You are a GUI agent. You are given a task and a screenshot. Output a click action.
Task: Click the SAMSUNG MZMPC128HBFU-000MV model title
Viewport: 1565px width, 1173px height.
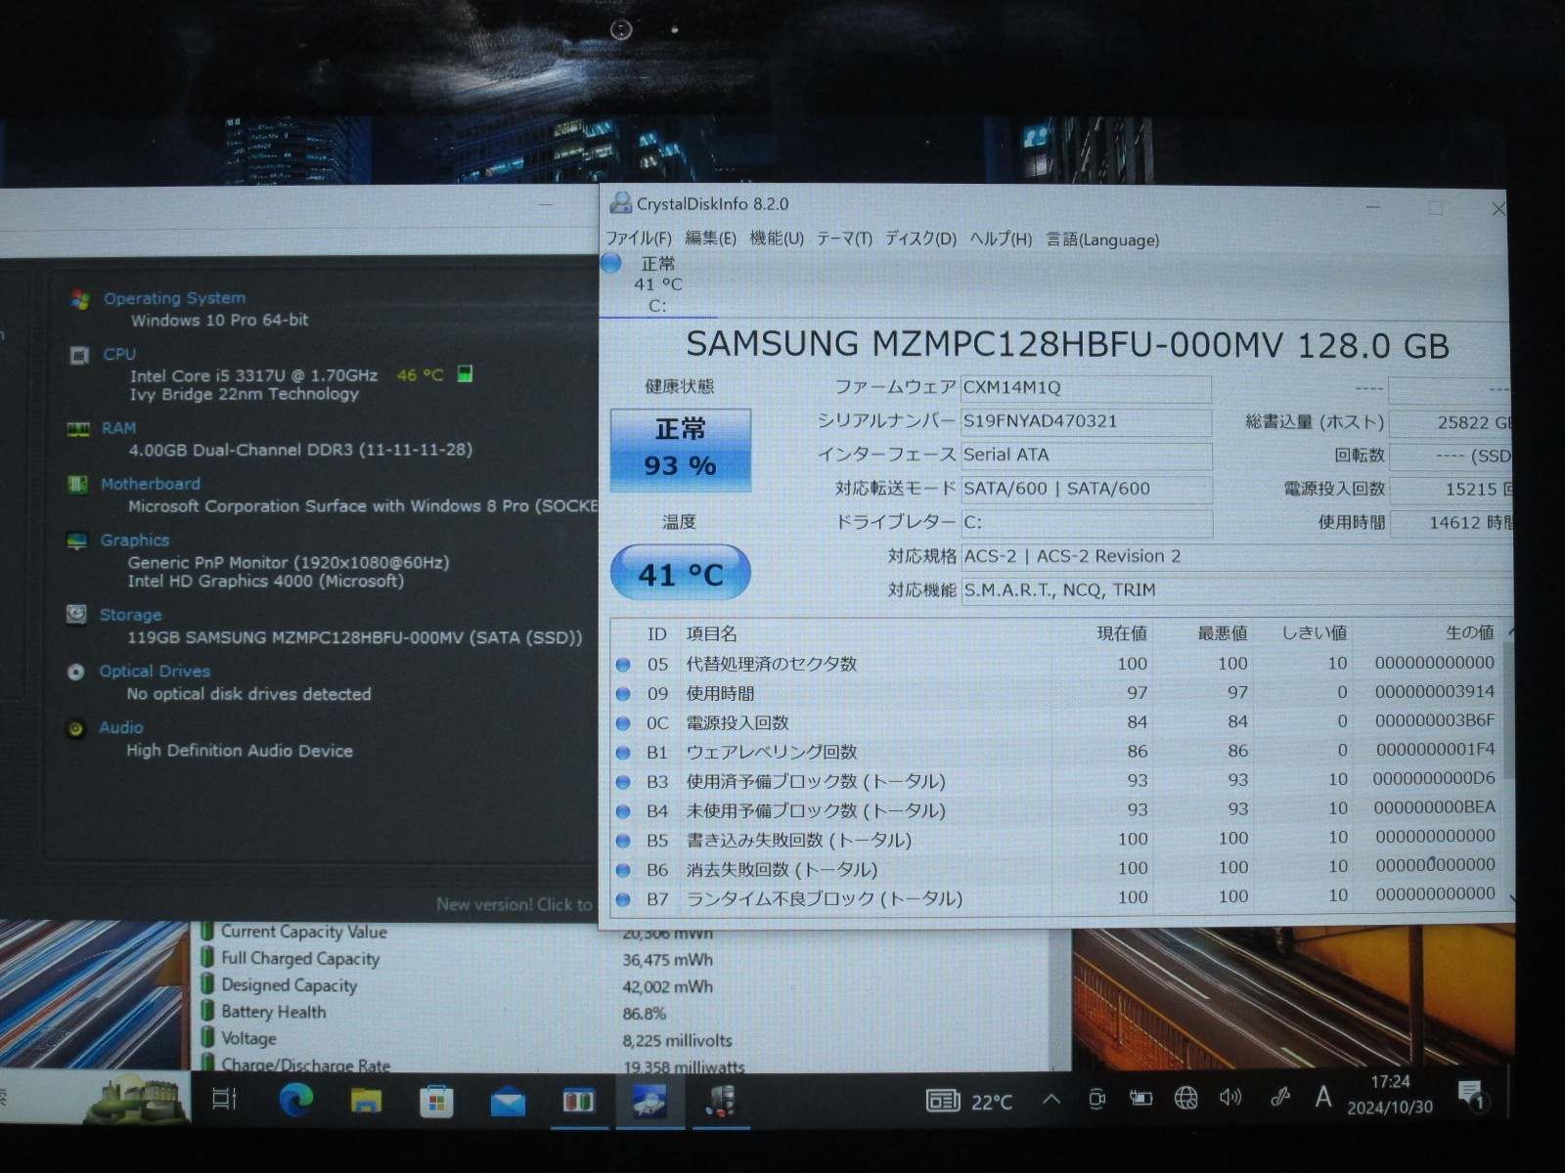coord(1067,345)
